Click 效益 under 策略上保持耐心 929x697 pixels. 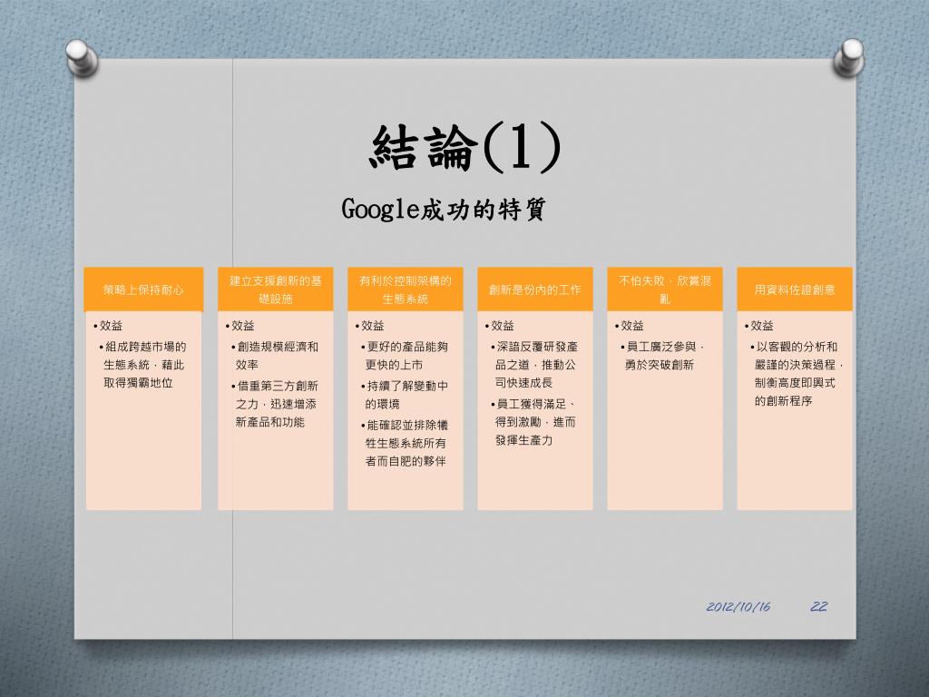pyautogui.click(x=108, y=326)
